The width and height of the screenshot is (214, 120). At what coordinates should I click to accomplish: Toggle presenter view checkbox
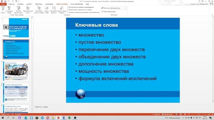pyautogui.click(x=102, y=12)
